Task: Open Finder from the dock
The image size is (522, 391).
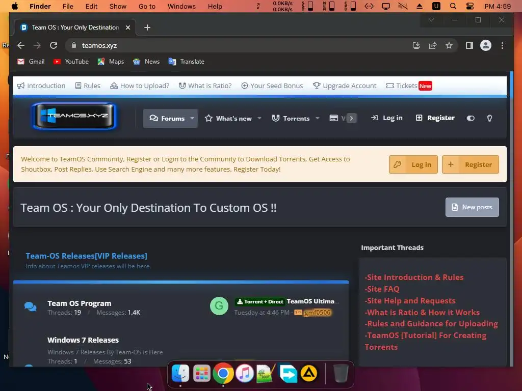Action: pos(180,373)
